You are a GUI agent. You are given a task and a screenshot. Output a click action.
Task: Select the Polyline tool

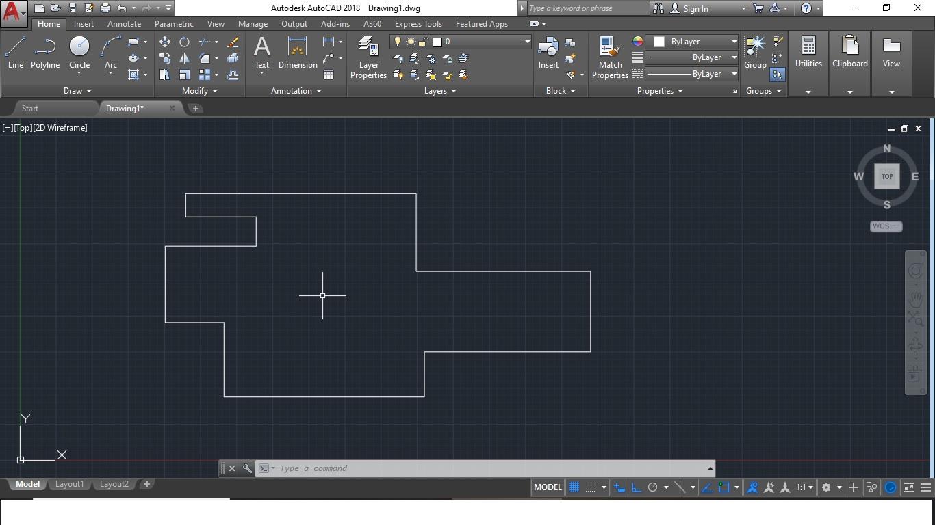[x=44, y=53]
